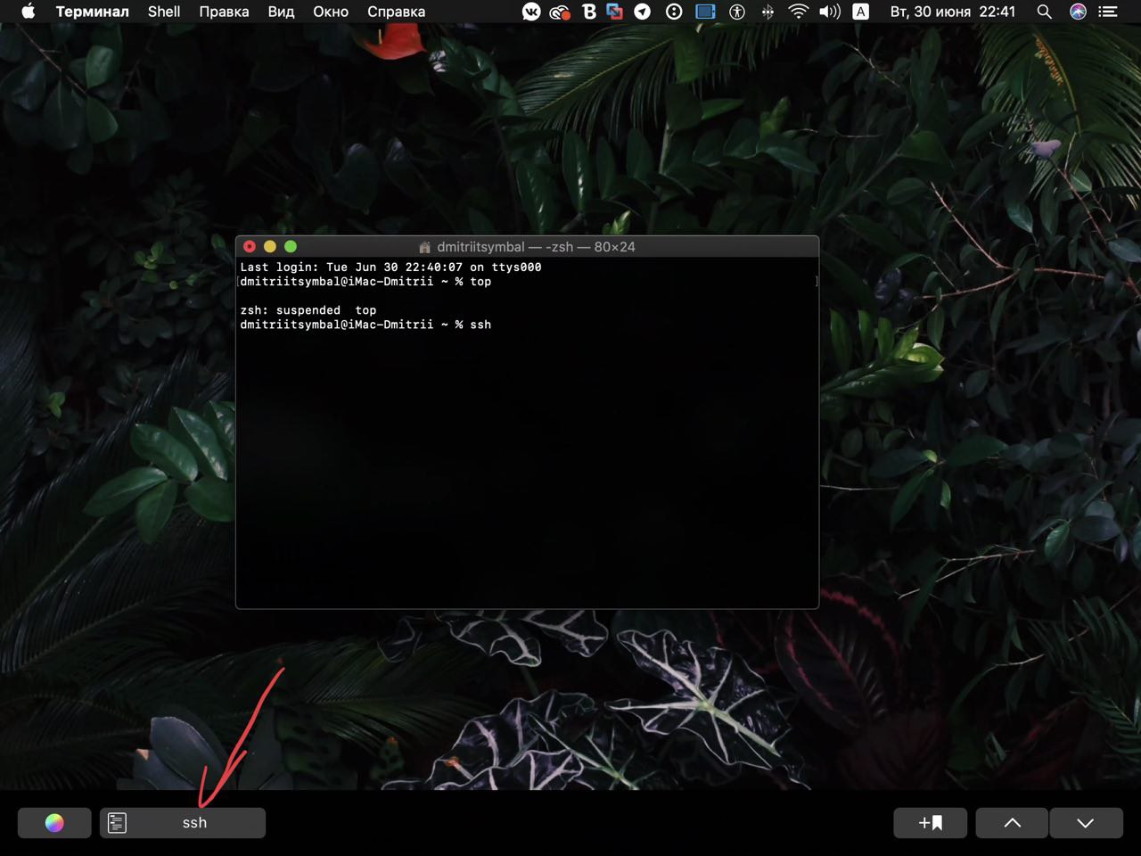The width and height of the screenshot is (1141, 856).
Task: Open the Вид menu
Action: click(x=281, y=12)
